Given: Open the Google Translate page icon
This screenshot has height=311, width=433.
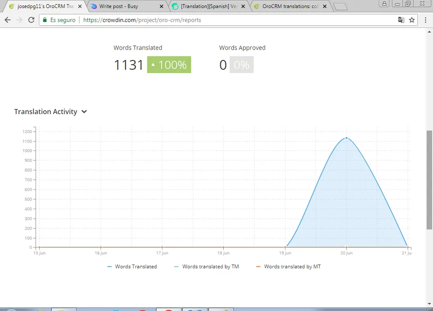Looking at the screenshot, I should point(401,20).
